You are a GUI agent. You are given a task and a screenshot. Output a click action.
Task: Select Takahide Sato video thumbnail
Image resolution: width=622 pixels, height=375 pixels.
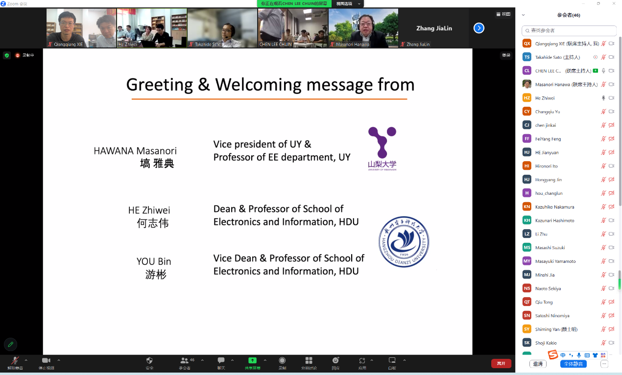tap(222, 28)
